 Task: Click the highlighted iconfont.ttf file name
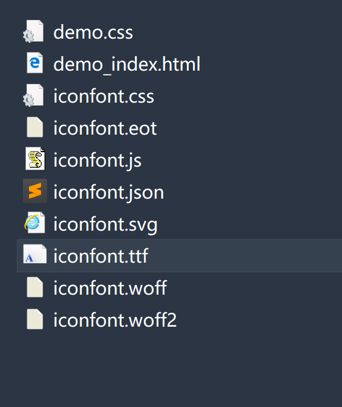pos(101,255)
